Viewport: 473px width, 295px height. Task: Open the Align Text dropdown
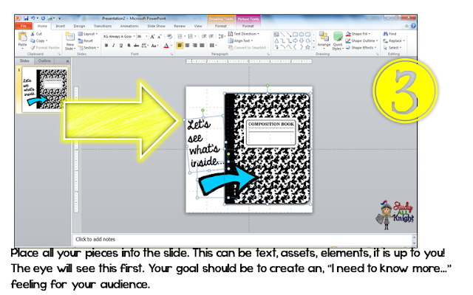click(240, 41)
